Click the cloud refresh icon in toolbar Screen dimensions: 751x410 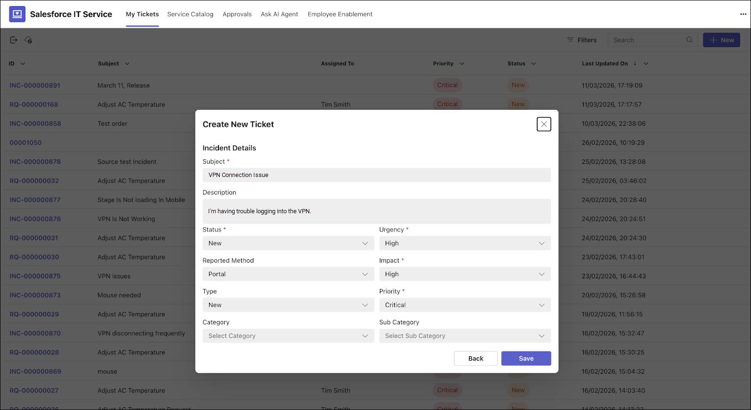point(28,40)
